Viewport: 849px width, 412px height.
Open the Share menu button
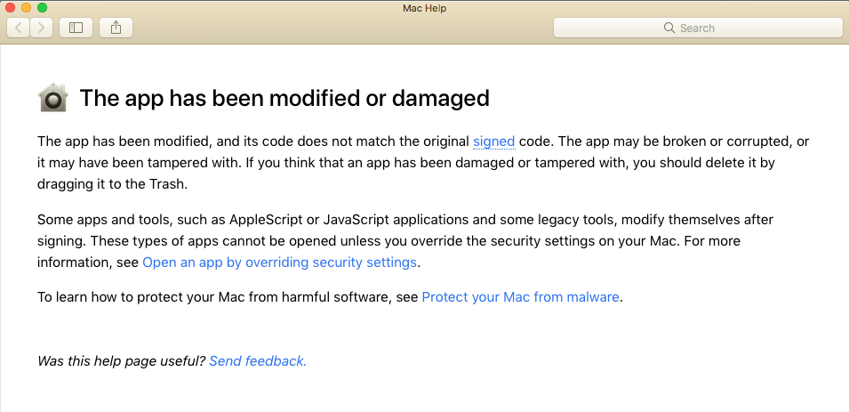[x=116, y=28]
